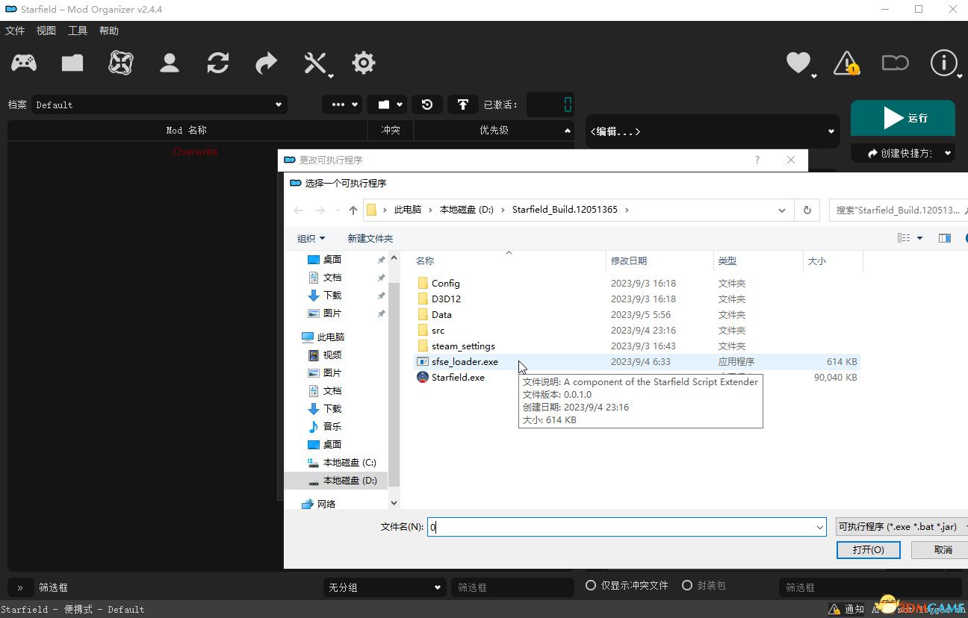Viewport: 968px width, 618px height.
Task: Open the 工具 menu
Action: coord(78,31)
